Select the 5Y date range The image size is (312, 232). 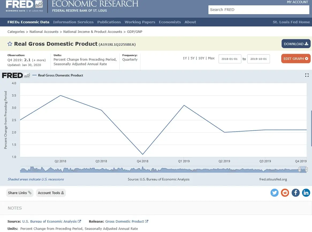point(192,58)
